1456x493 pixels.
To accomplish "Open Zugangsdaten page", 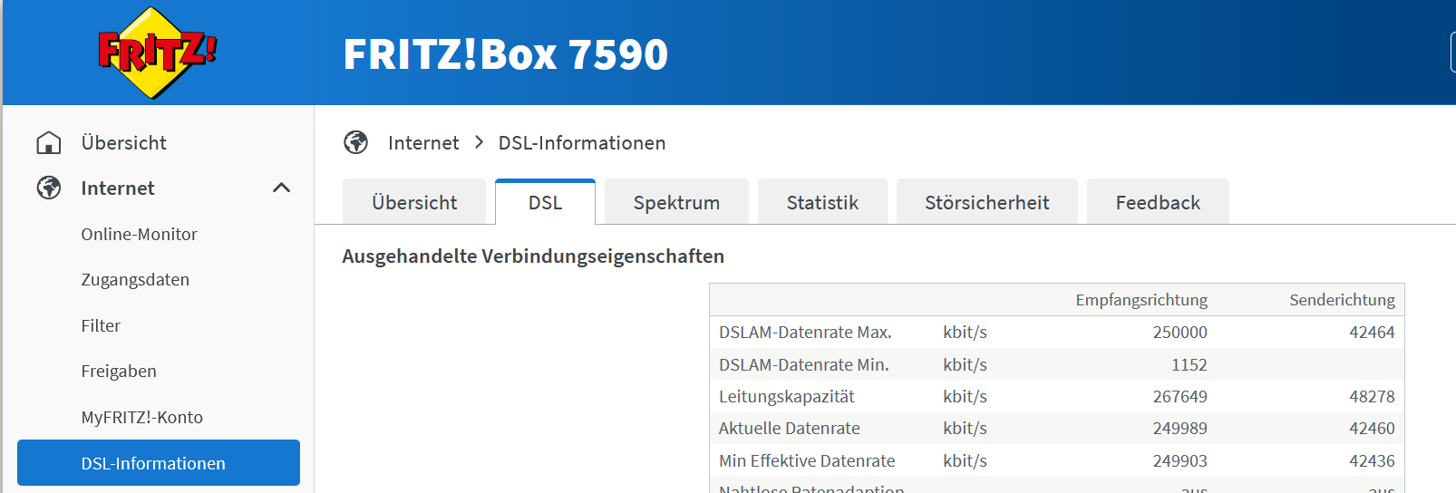I will click(135, 280).
